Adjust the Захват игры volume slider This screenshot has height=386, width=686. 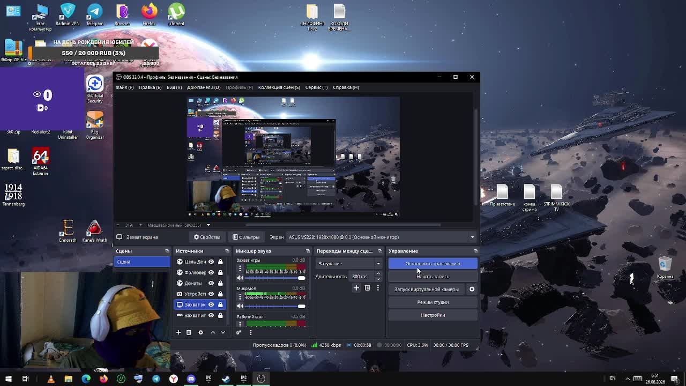pos(275,278)
